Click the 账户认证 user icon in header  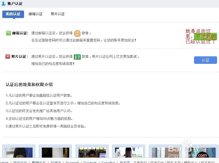pos(3,3)
